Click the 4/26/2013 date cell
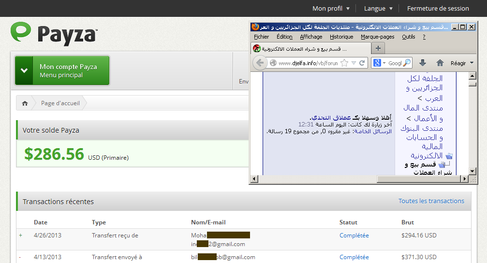487x263 pixels. [47, 235]
